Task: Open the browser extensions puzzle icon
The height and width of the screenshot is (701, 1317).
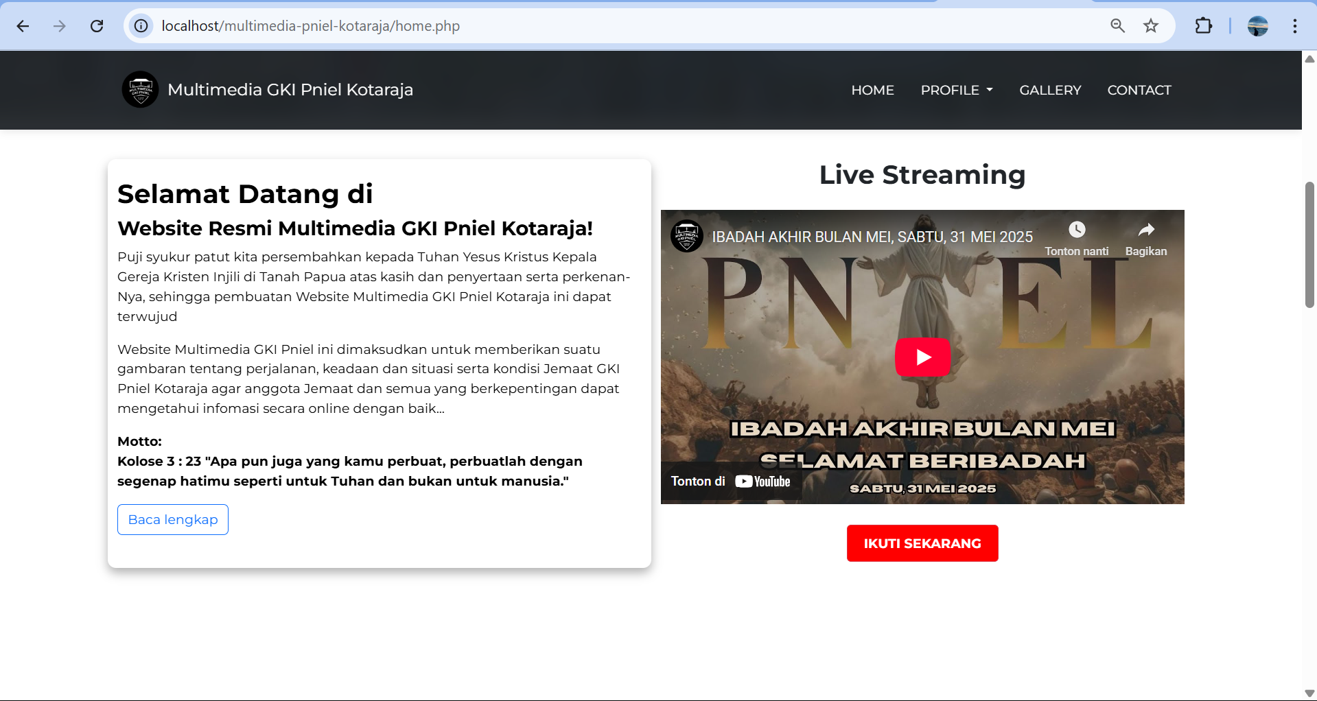Action: click(x=1204, y=26)
